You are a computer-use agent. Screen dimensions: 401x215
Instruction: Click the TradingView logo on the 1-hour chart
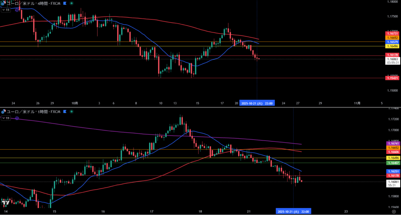[5, 202]
